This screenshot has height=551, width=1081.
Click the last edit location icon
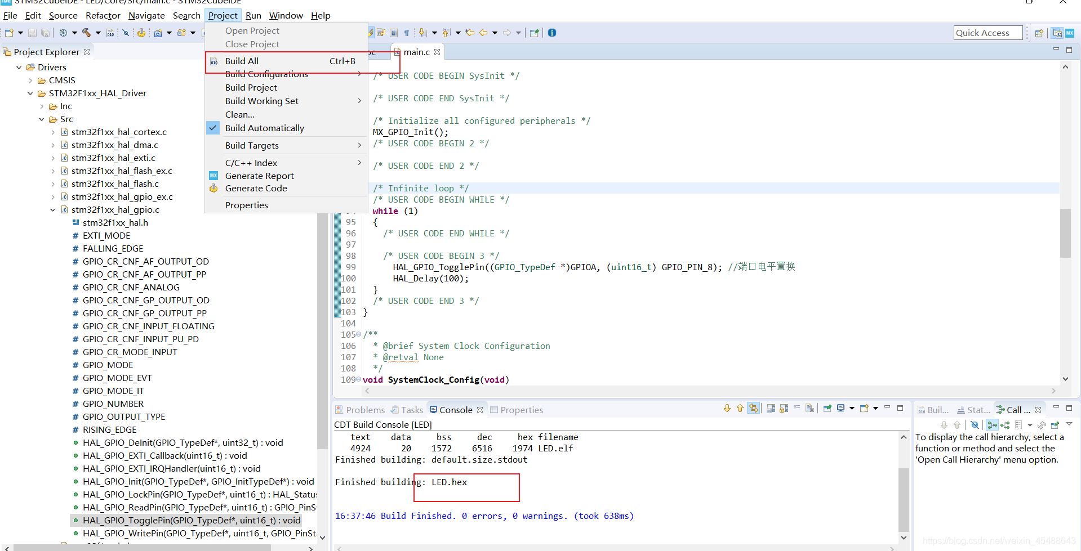point(470,33)
